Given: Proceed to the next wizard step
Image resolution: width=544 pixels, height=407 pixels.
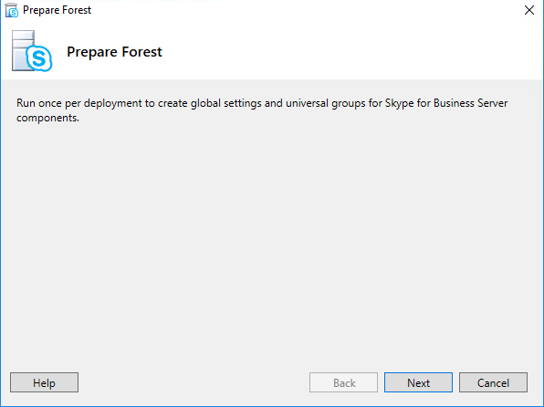Looking at the screenshot, I should pos(418,382).
